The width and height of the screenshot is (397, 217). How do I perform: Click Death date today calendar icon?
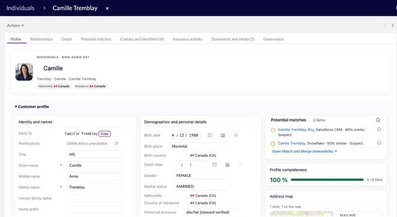[228, 165]
